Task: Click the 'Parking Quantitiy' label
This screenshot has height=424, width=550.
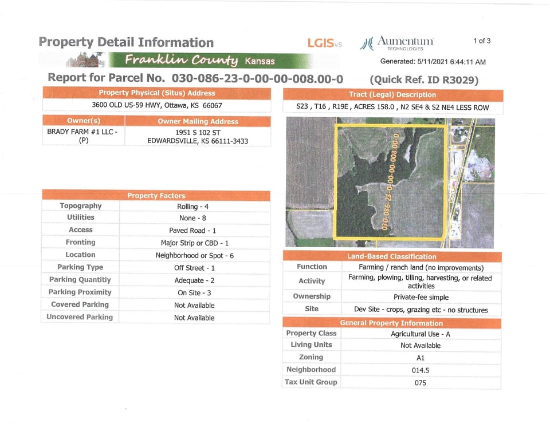Action: pyautogui.click(x=80, y=280)
